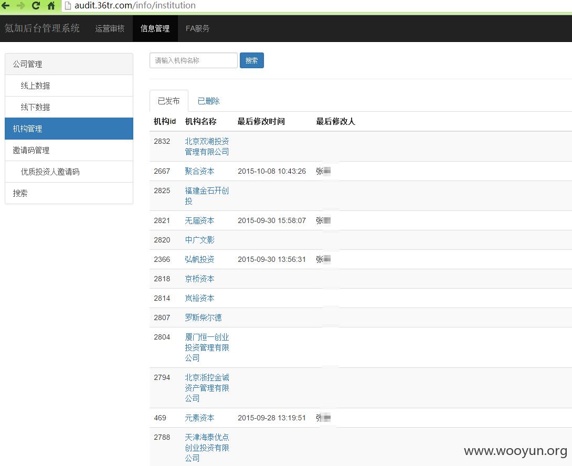The height and width of the screenshot is (466, 572).
Task: Open the 天津海泰优点创业投资有限公司 link
Action: (207, 448)
